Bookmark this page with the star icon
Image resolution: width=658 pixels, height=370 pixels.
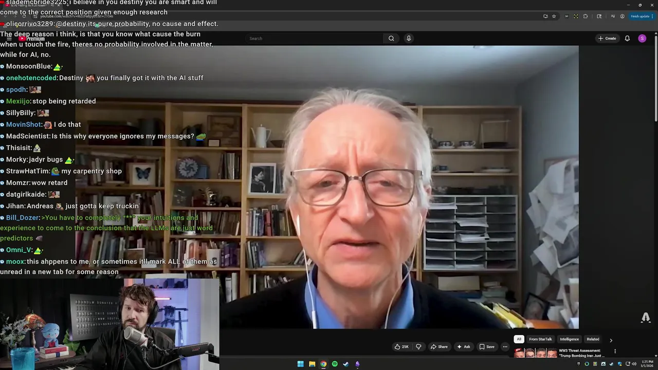[x=554, y=16]
